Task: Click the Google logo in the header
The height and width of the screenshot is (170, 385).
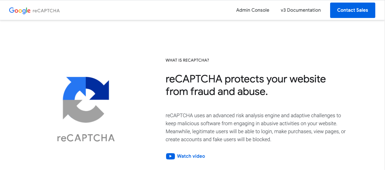Action: [x=20, y=11]
